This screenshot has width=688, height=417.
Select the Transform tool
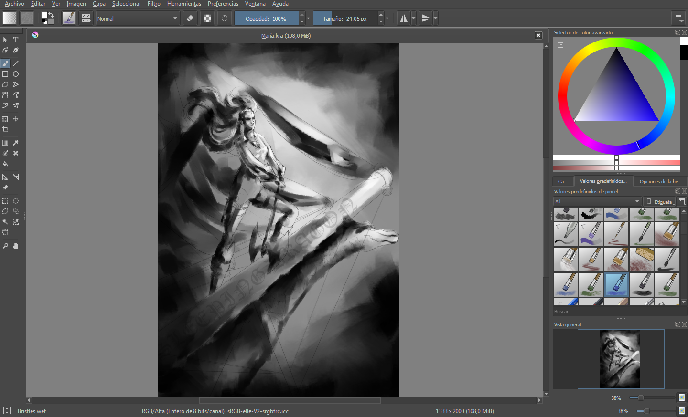5,119
